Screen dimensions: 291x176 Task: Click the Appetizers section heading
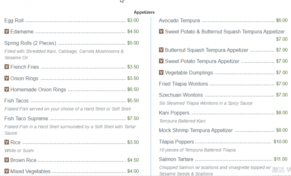(x=144, y=12)
